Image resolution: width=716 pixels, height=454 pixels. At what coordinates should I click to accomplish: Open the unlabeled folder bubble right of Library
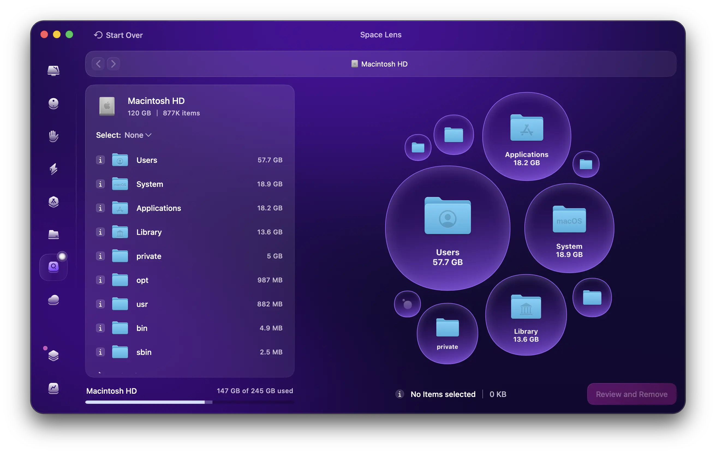click(592, 298)
